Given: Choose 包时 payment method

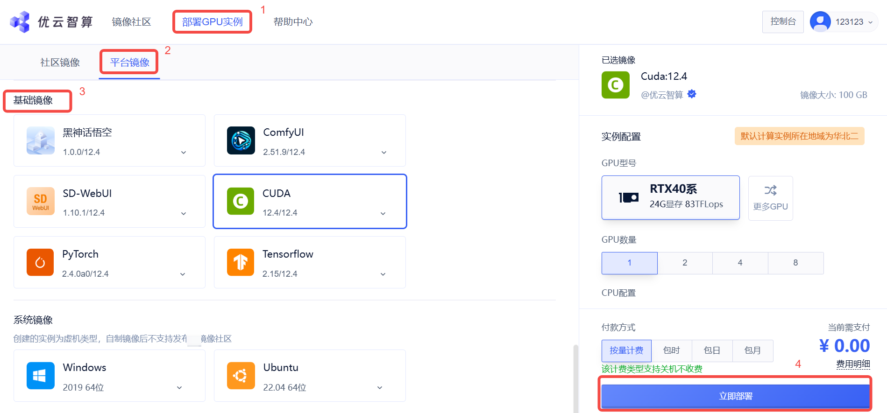Looking at the screenshot, I should click(x=672, y=350).
